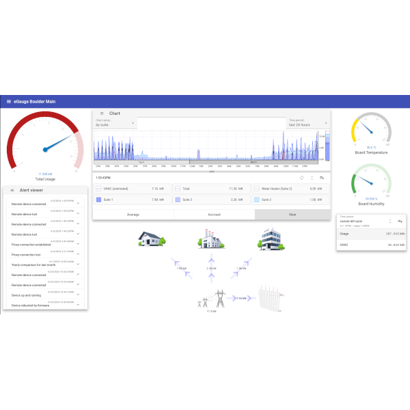Click the Total Usage gauge
The width and height of the screenshot is (410, 410).
click(x=45, y=141)
